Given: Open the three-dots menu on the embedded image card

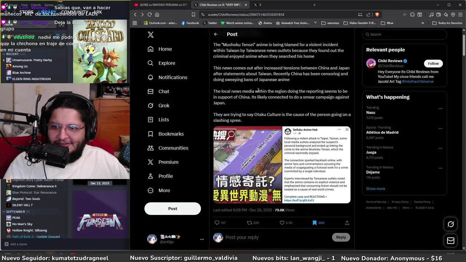Looking at the screenshot, I should 339,130.
